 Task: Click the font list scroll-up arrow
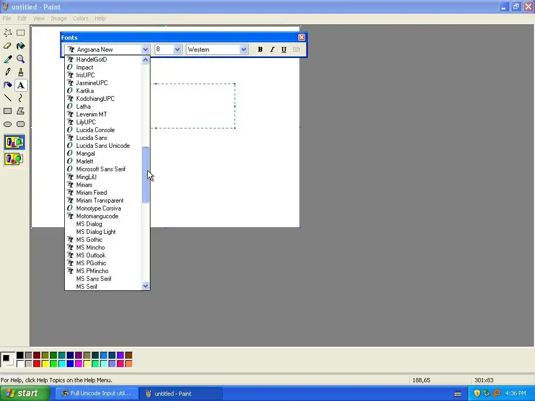coord(145,60)
